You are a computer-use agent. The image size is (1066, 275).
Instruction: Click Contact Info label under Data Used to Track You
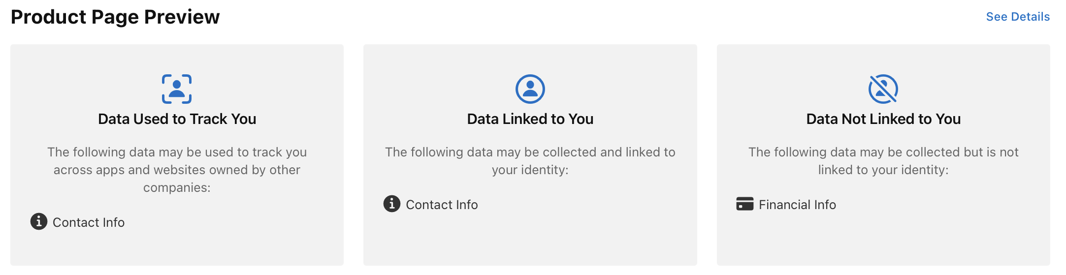(89, 222)
